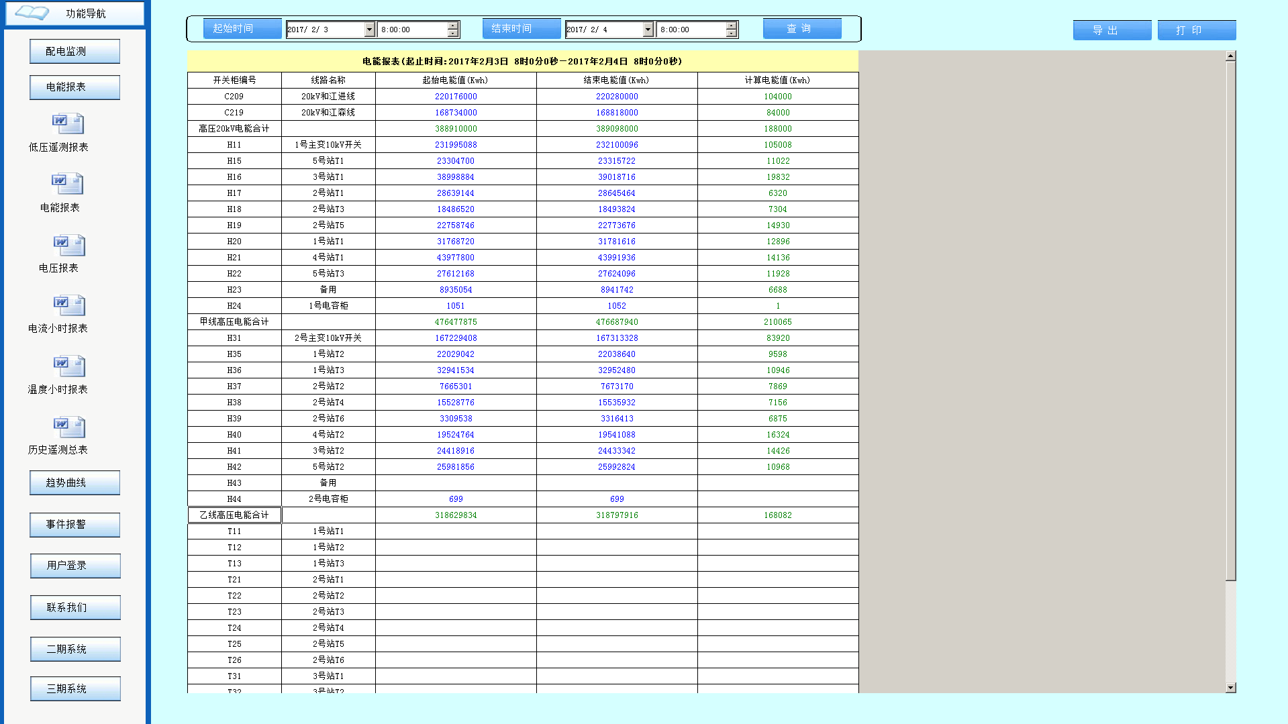Viewport: 1288px width, 724px height.
Task: Increase start time with the up spinner
Action: coord(453,25)
